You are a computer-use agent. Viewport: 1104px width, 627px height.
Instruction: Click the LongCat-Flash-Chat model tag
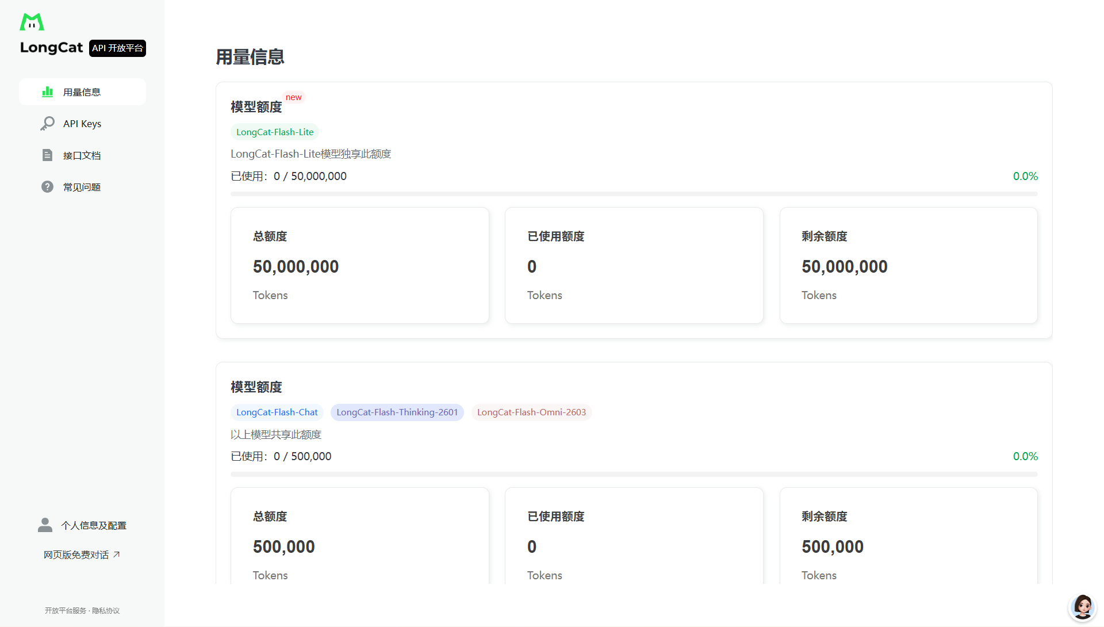[x=277, y=412]
